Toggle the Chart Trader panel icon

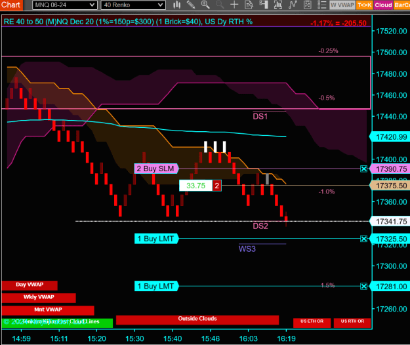pos(264,5)
